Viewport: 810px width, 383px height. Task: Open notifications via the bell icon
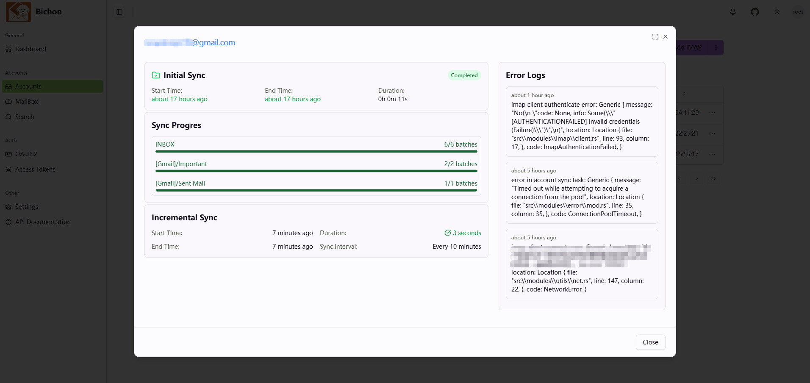point(732,12)
